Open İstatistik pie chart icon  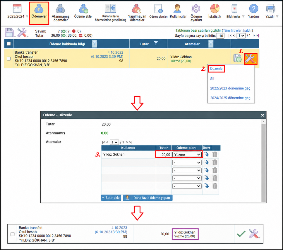pos(215,9)
